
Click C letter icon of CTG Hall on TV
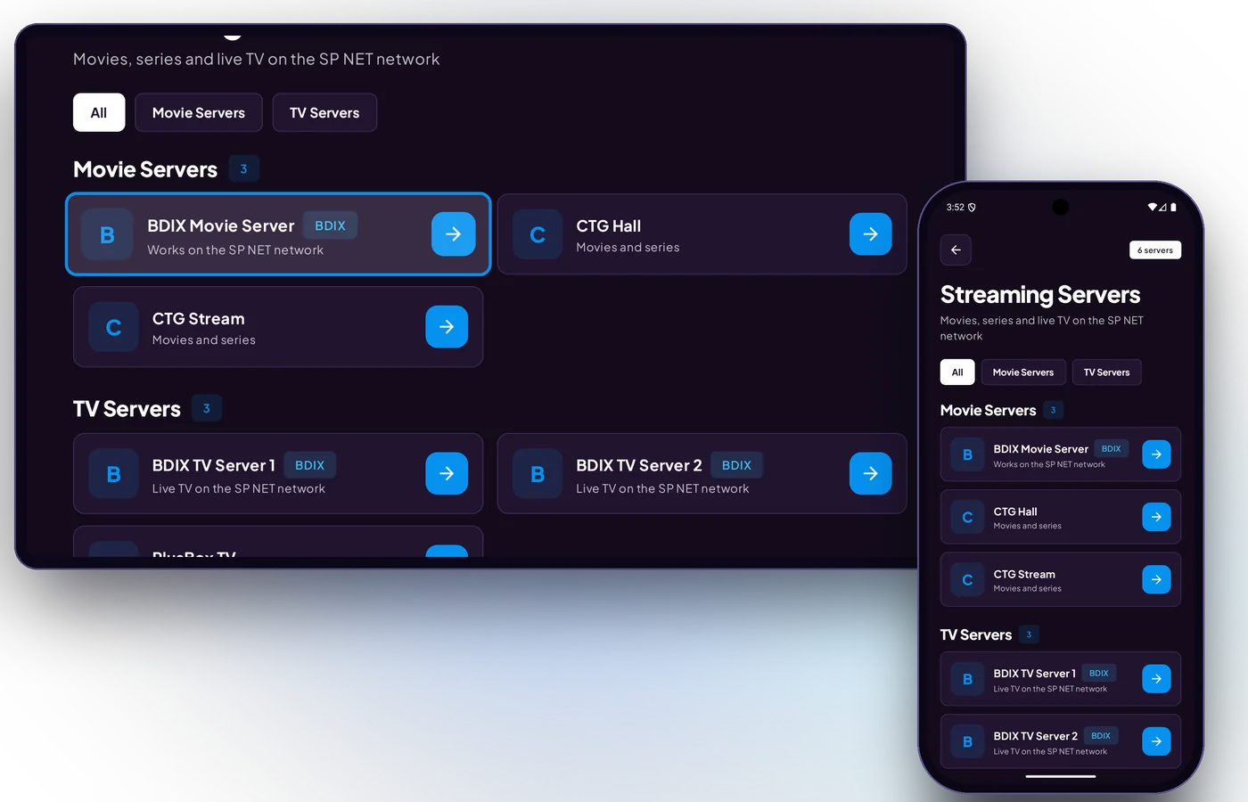(538, 234)
